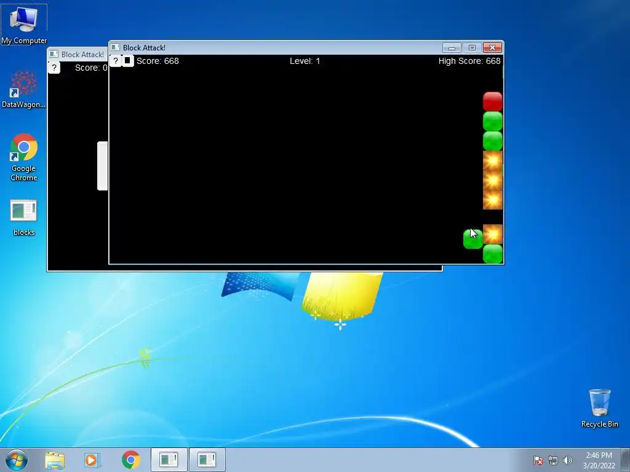
Task: Click the exploding block beside the cursor
Action: (493, 234)
